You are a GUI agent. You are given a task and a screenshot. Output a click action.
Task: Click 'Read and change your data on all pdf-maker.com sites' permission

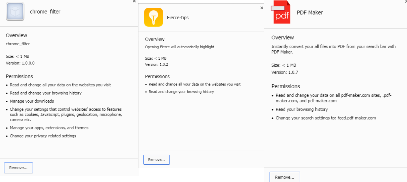tap(334, 98)
